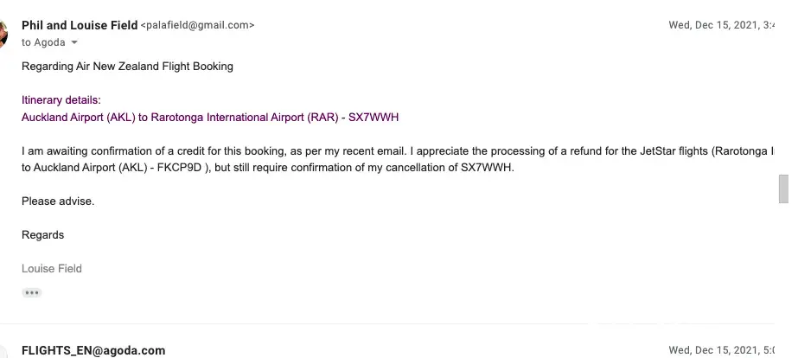Viewport: 798px width, 358px height.
Task: Click the 'Itinerary details:' purple text
Action: tap(61, 100)
